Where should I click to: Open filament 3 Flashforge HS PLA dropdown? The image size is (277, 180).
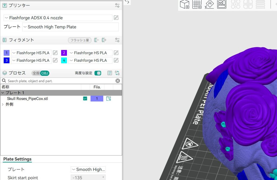[31, 60]
